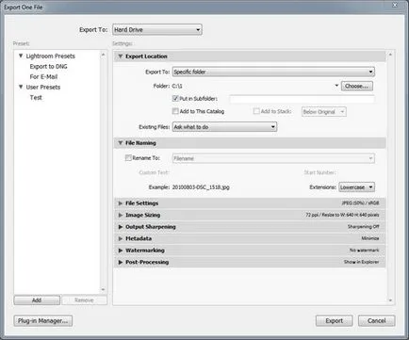
Task: Click settings panel scrollbar down arrow
Action: pos(390,300)
